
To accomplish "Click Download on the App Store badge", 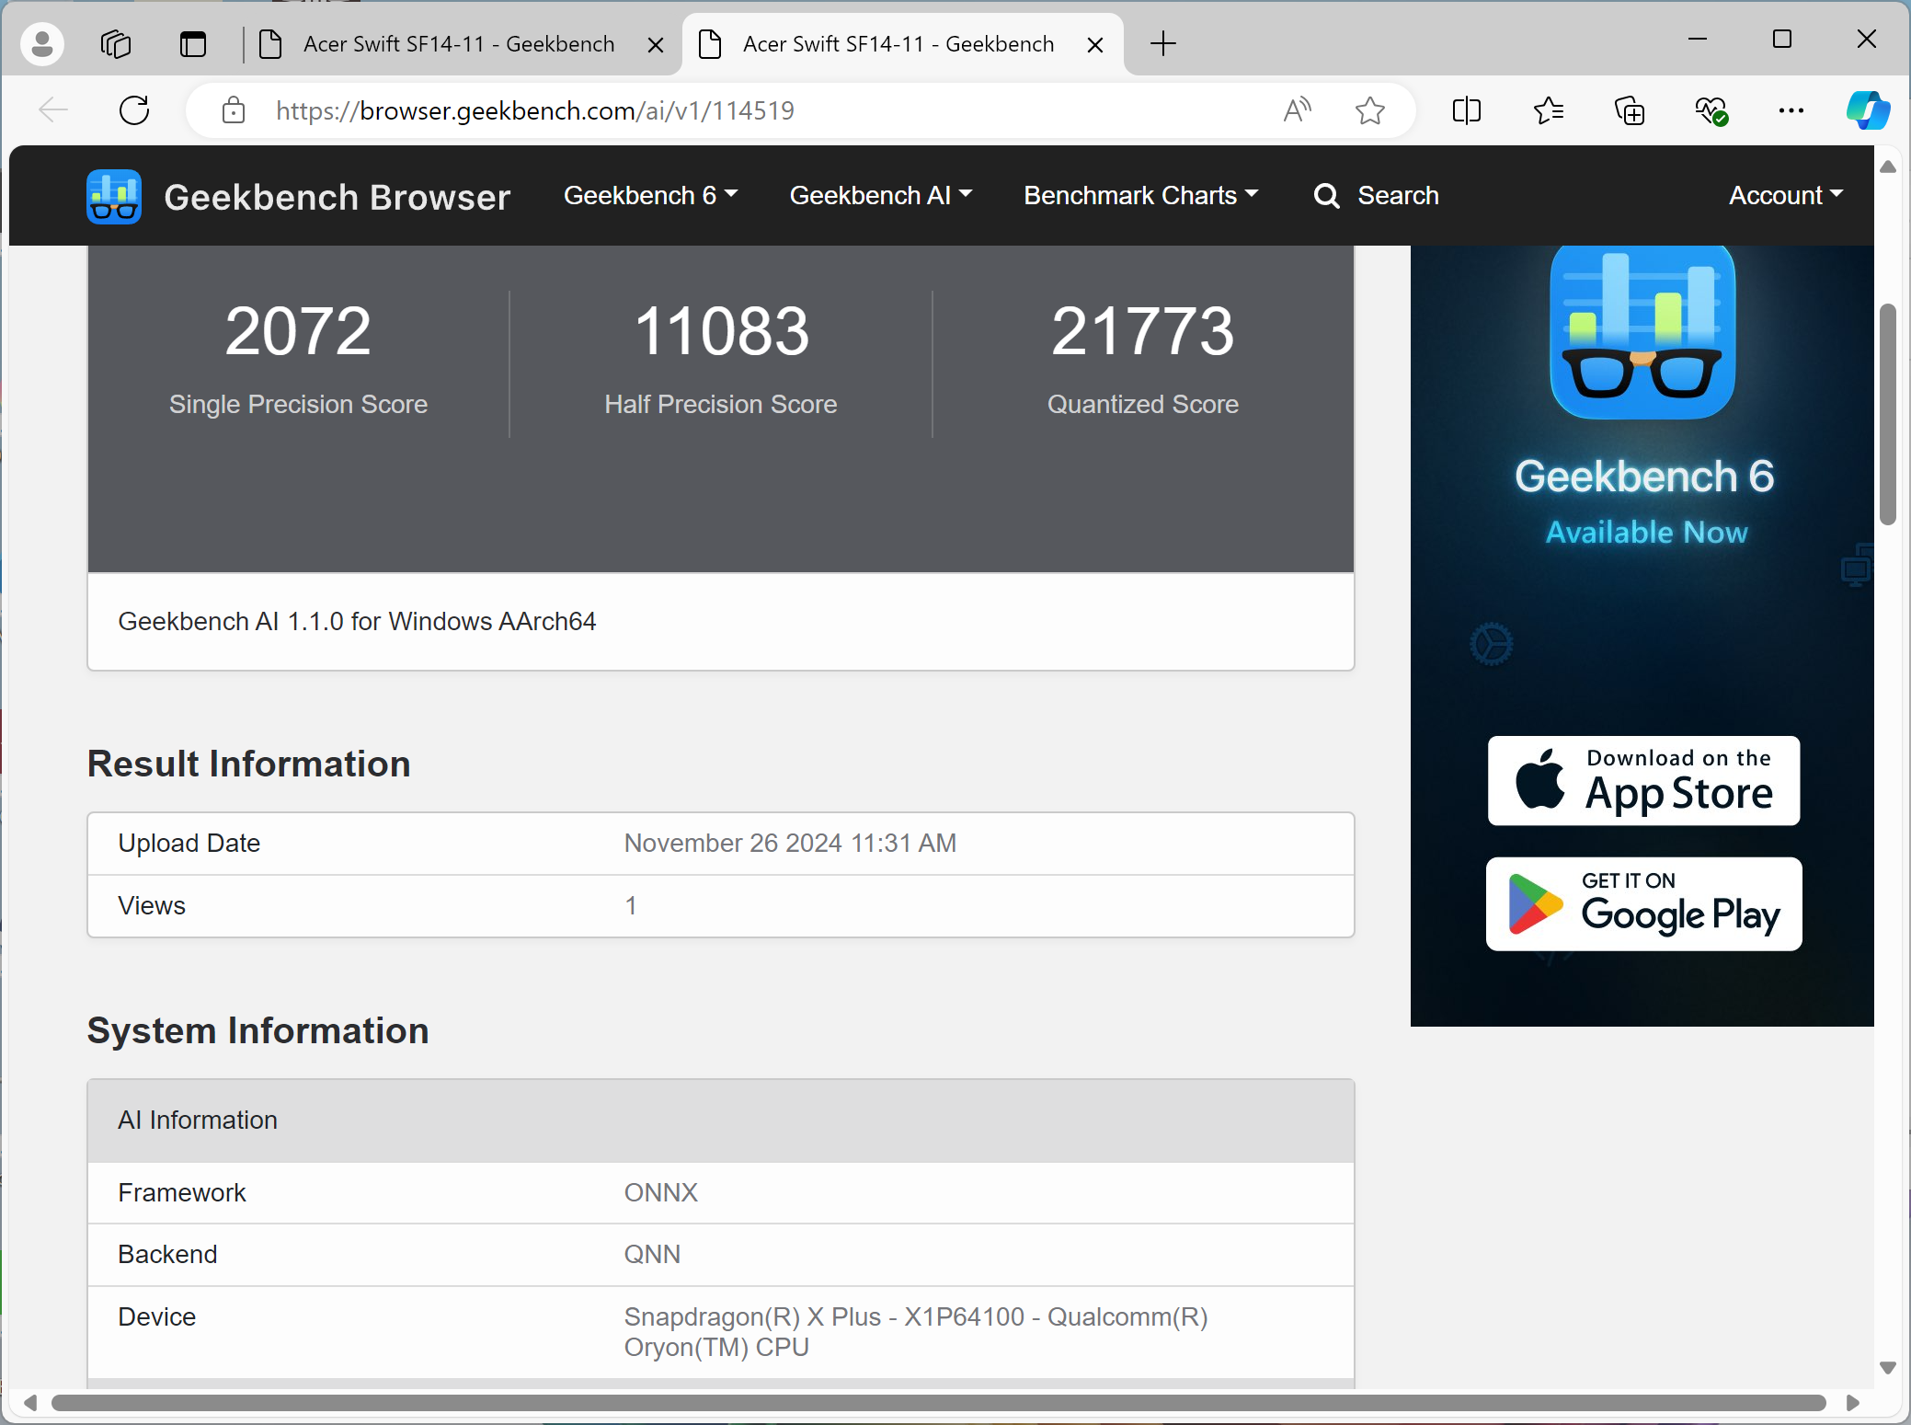I will [x=1643, y=780].
